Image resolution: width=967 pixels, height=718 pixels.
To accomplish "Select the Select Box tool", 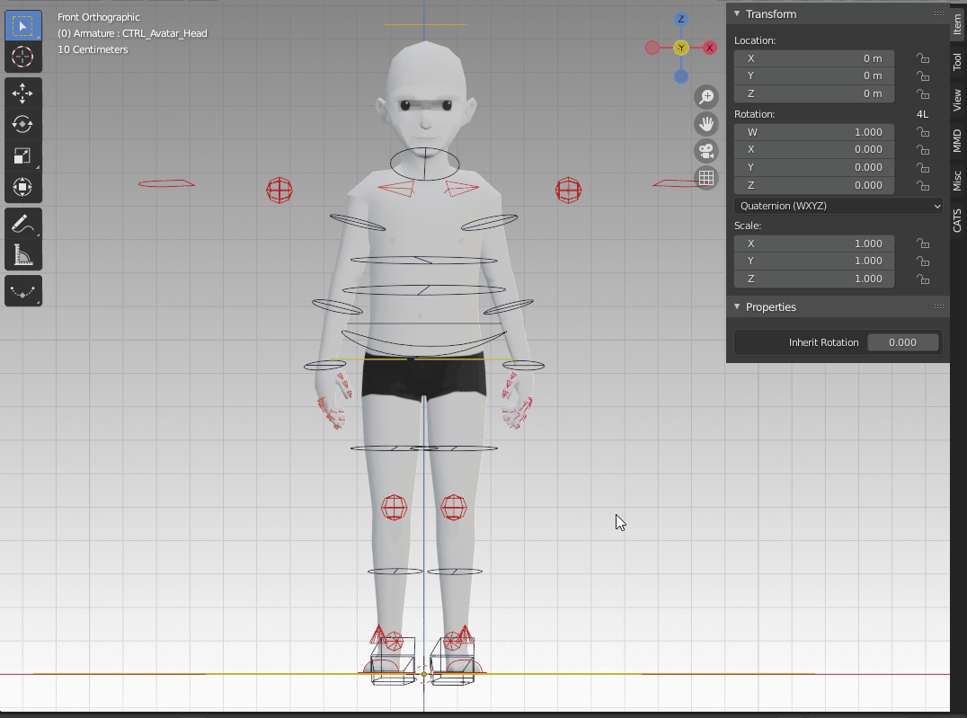I will pos(22,26).
